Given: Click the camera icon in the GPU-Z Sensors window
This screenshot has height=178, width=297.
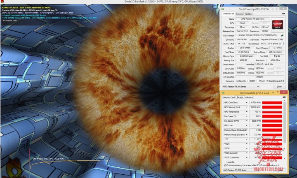Looking at the screenshot, I should [x=284, y=97].
